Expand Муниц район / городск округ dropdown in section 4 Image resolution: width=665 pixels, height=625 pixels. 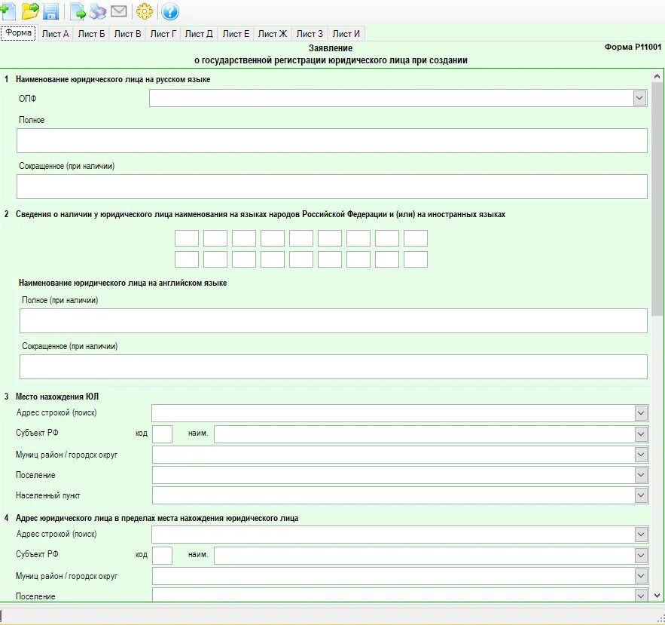(641, 576)
